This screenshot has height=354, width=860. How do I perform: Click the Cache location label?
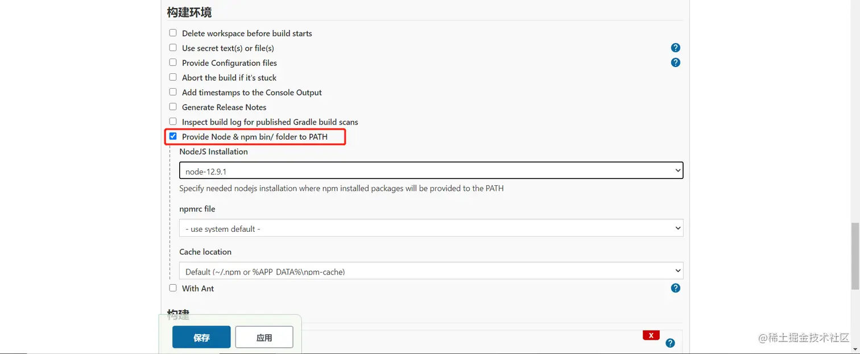point(205,252)
